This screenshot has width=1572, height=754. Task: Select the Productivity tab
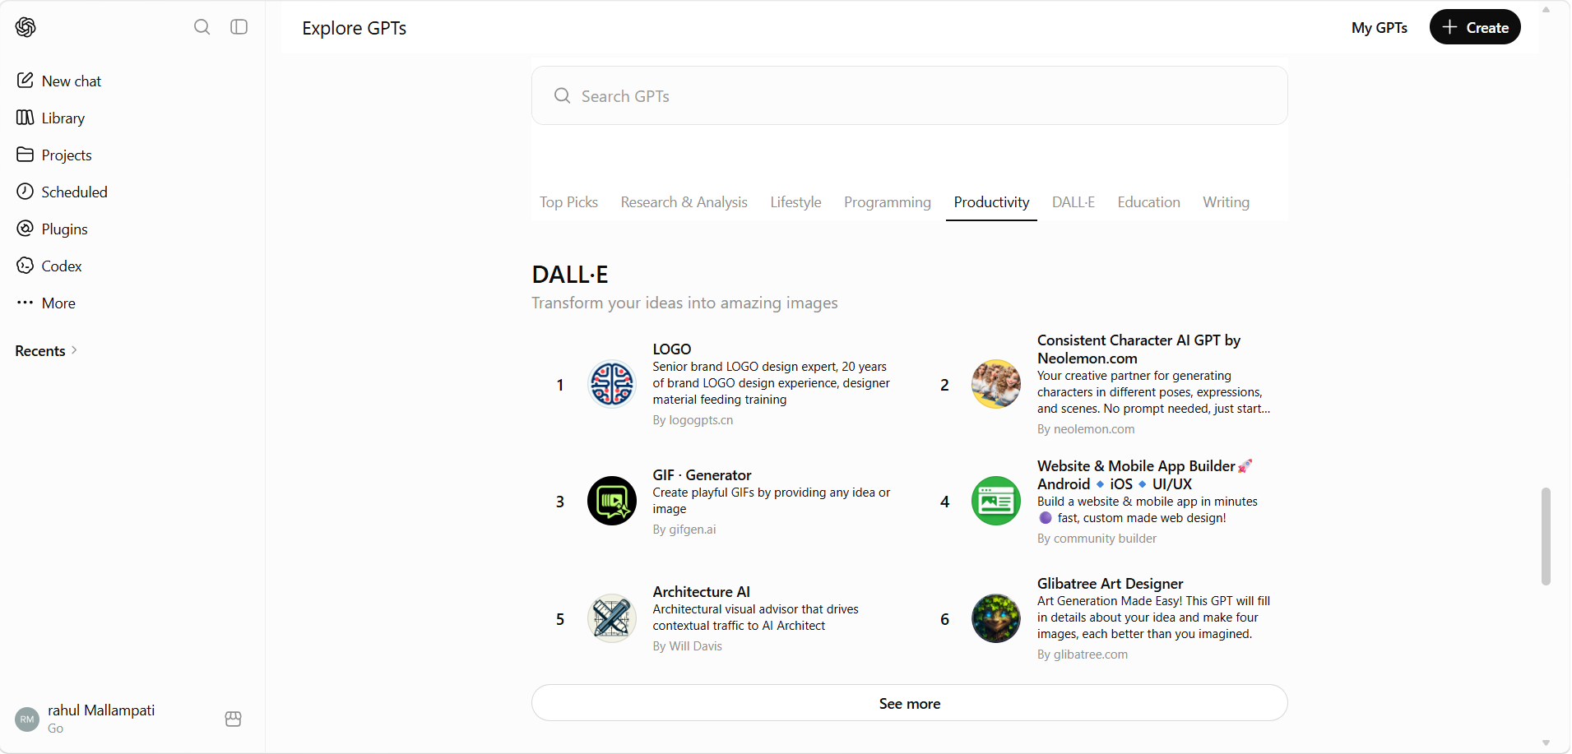click(991, 202)
